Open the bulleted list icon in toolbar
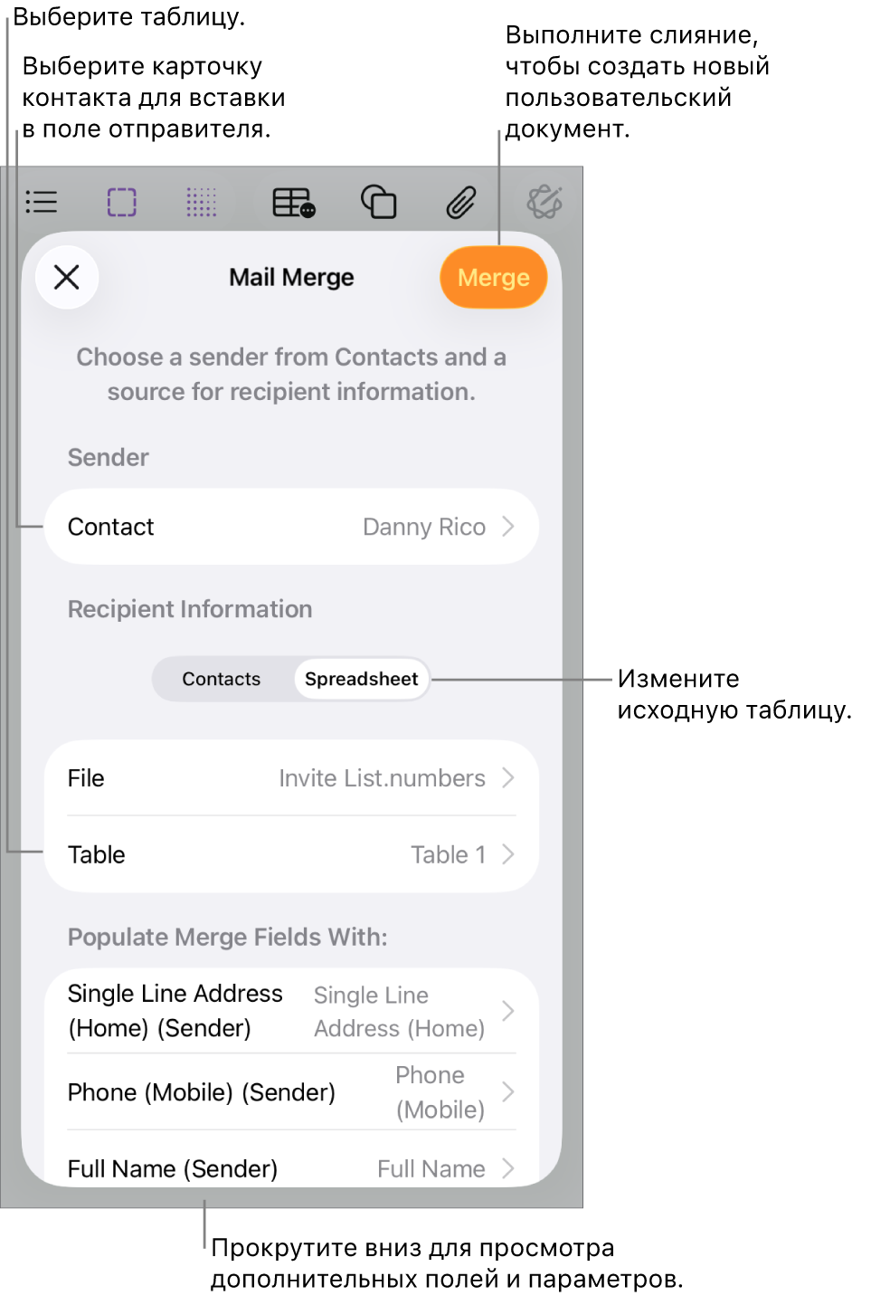This screenshot has height=1305, width=871. [42, 202]
